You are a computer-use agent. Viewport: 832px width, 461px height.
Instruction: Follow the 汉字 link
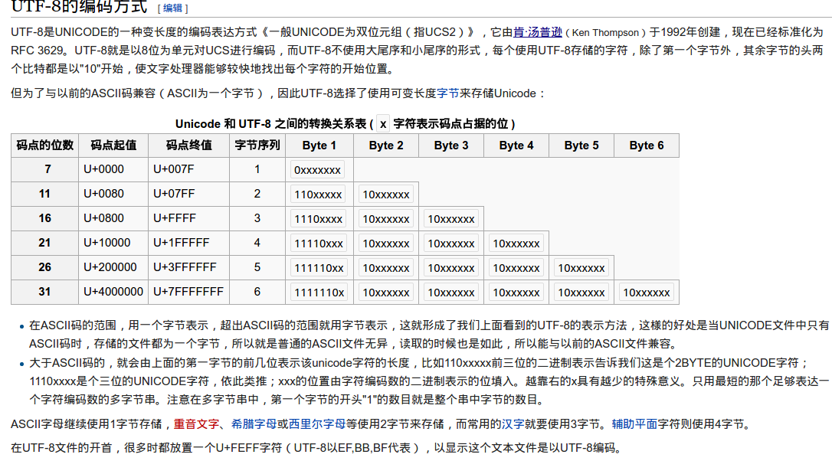(x=513, y=424)
